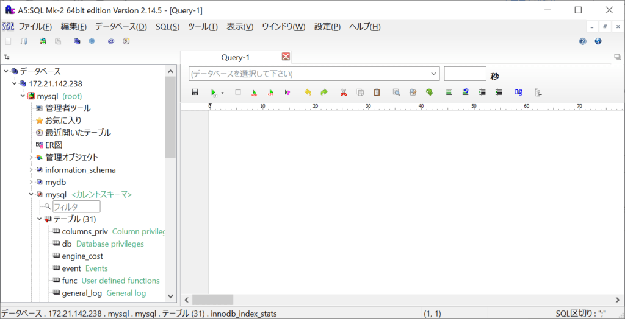Screen dimensions: 625x319
Task: Click the find and replace icon
Action: pyautogui.click(x=413, y=93)
